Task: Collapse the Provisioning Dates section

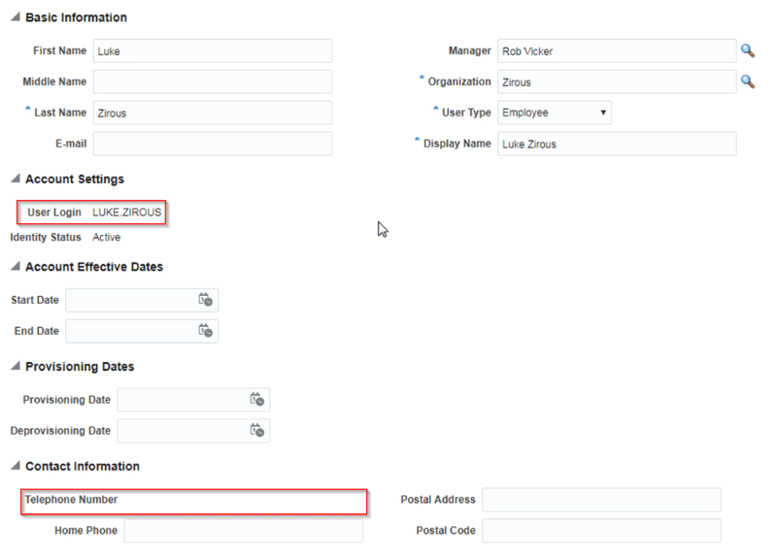Action: click(x=16, y=366)
